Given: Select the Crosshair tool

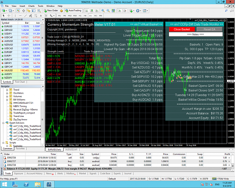Looking at the screenshot, I should tap(9, 15).
